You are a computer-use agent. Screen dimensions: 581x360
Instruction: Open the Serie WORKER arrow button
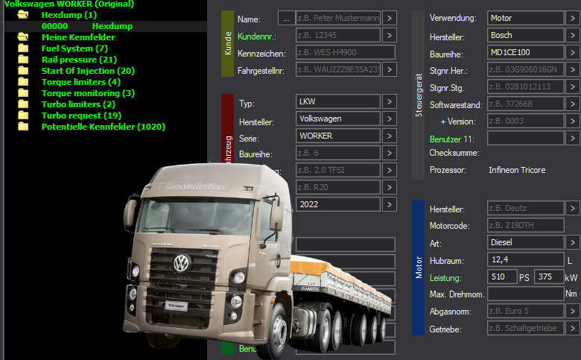pyautogui.click(x=390, y=136)
